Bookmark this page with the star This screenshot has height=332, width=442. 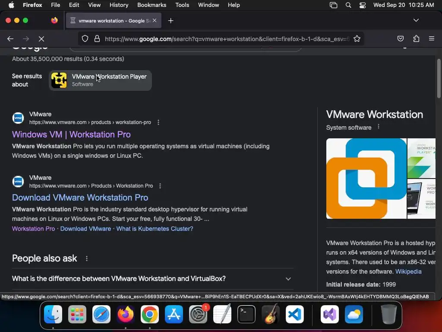tap(357, 38)
